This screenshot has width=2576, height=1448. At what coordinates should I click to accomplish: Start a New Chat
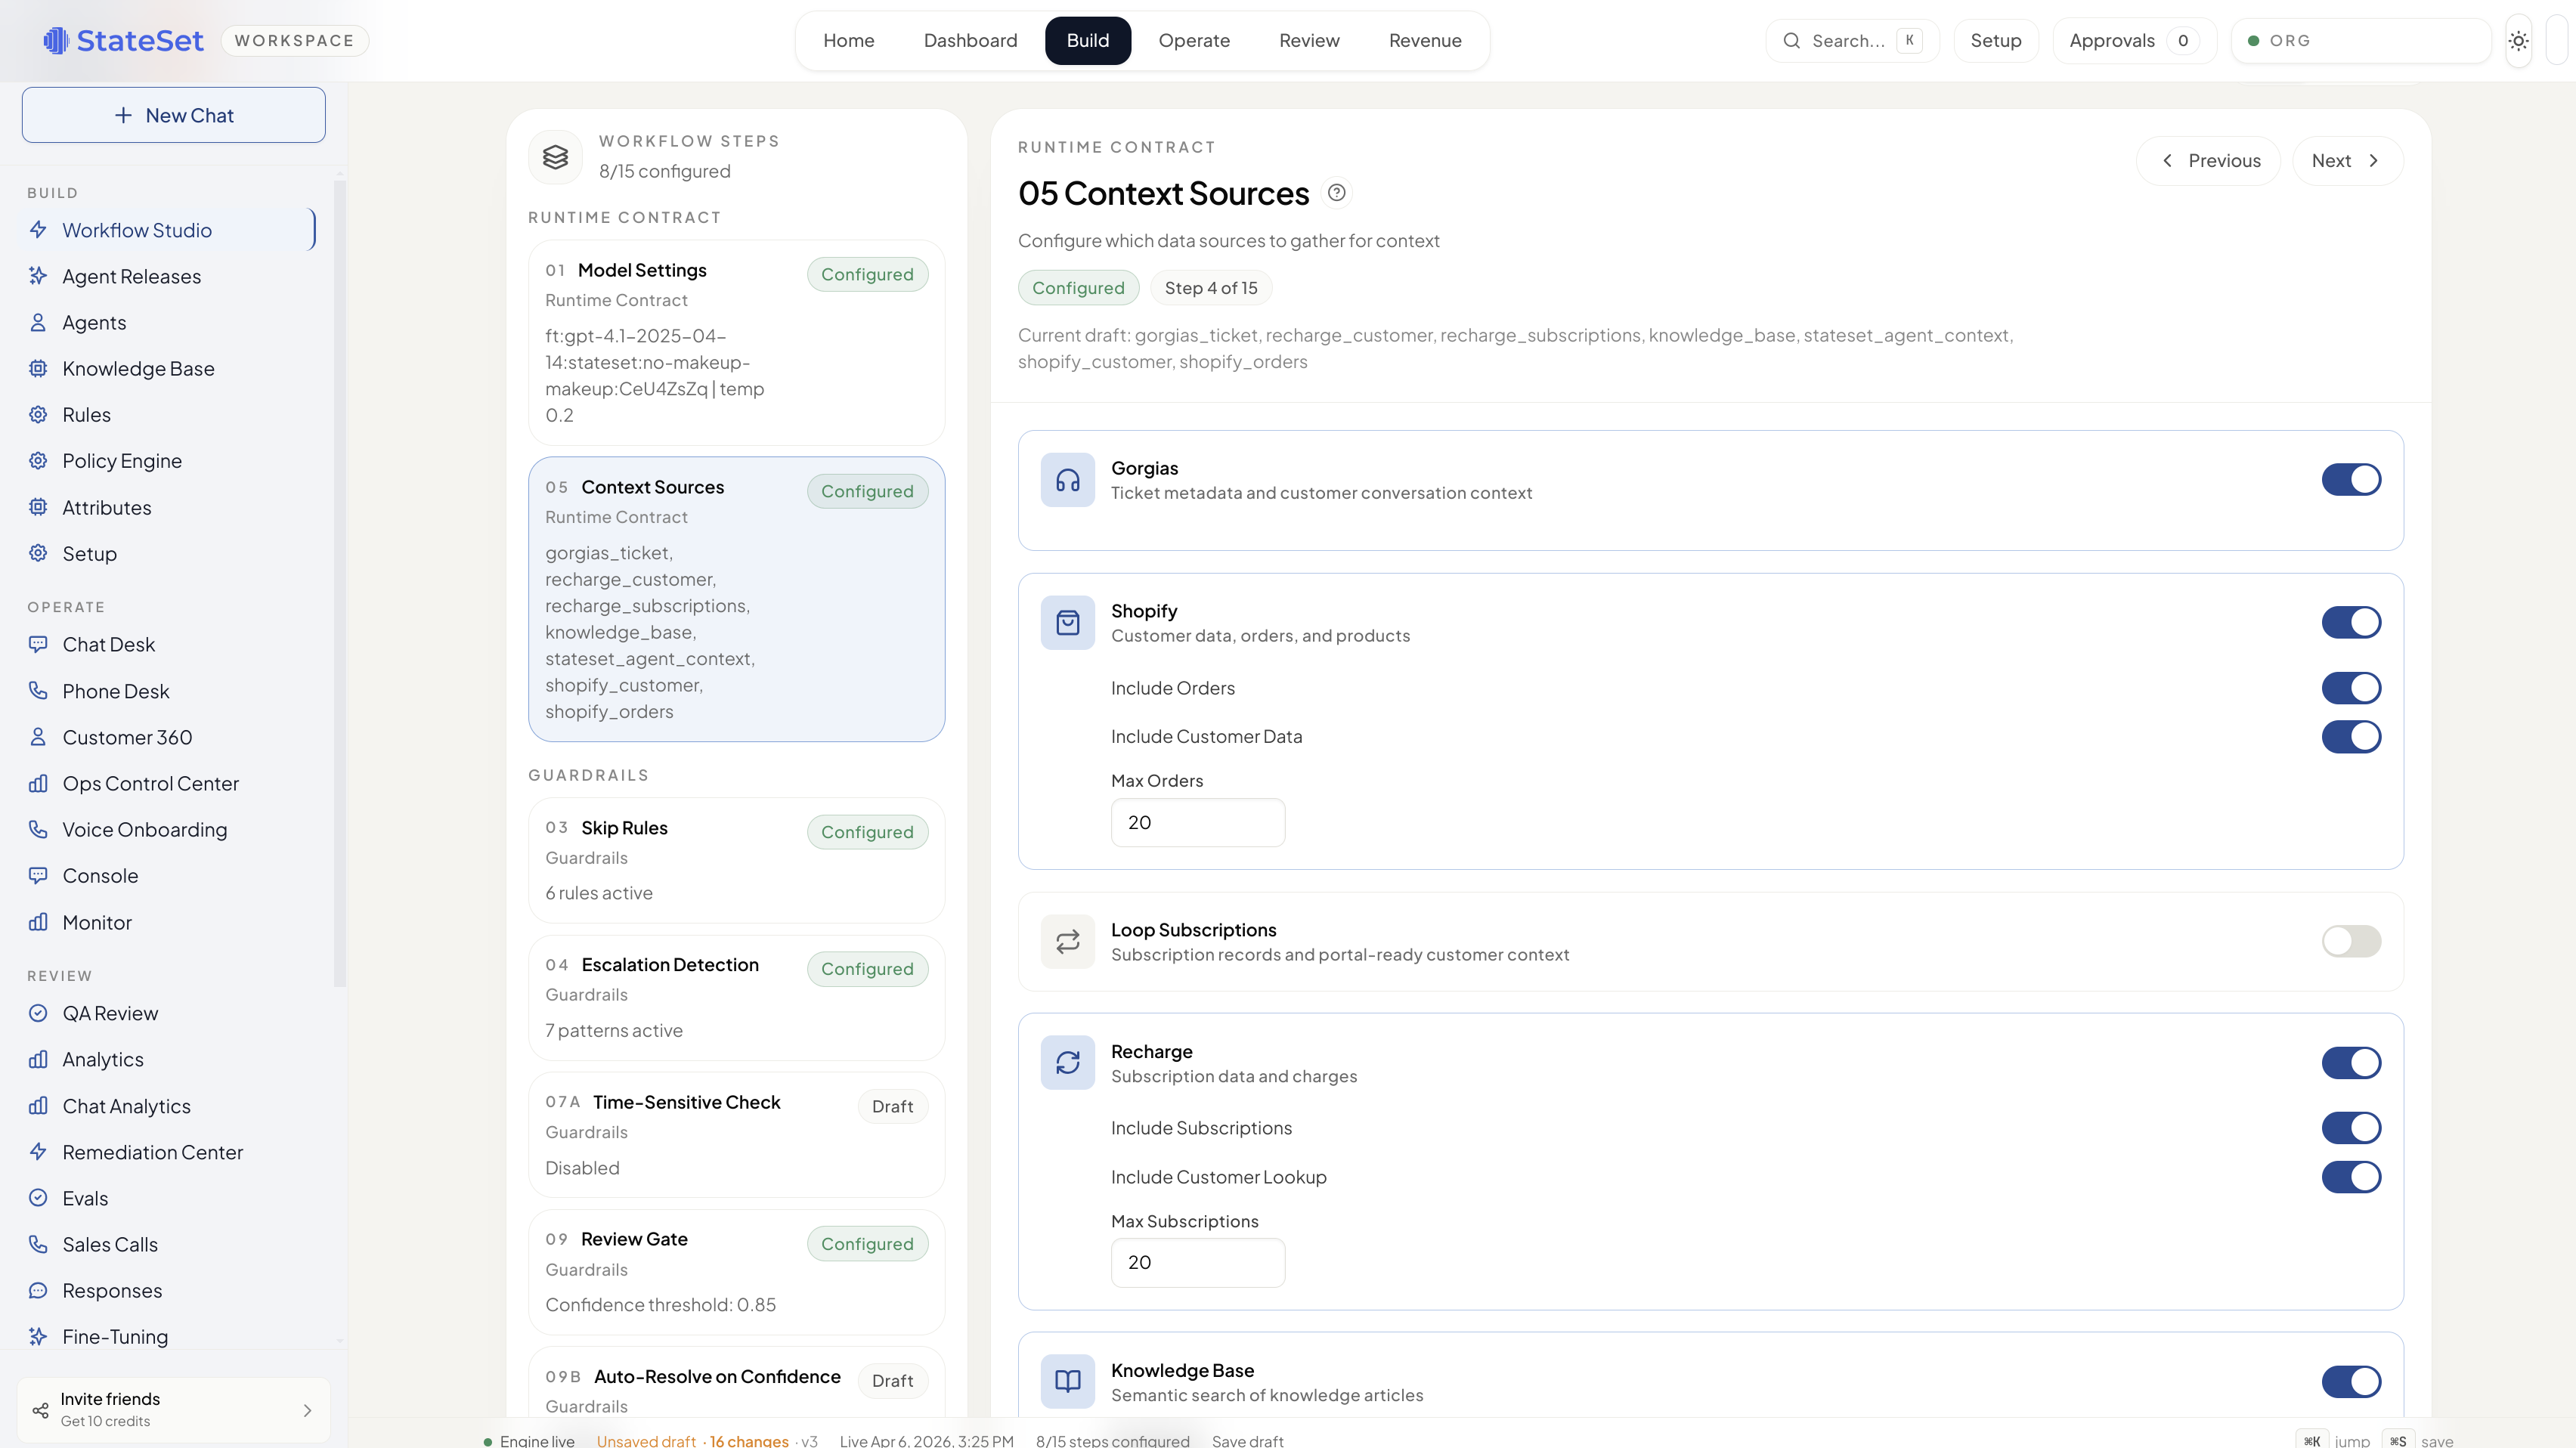coord(174,115)
